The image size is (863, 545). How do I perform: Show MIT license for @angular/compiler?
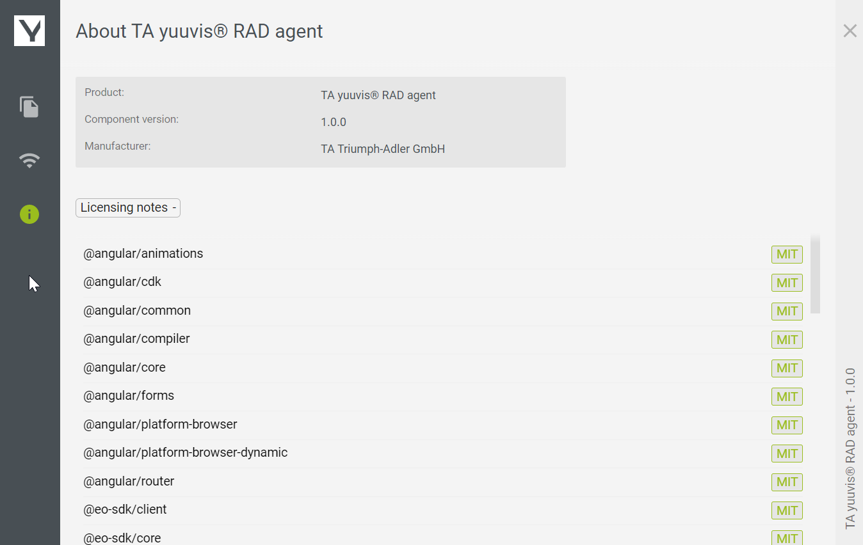pyautogui.click(x=787, y=340)
